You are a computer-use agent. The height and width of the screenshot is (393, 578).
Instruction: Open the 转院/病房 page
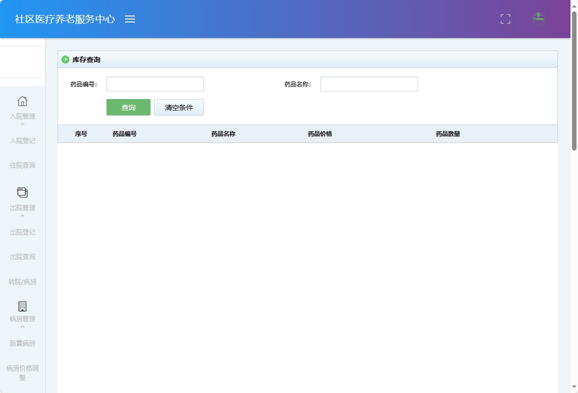coord(22,281)
